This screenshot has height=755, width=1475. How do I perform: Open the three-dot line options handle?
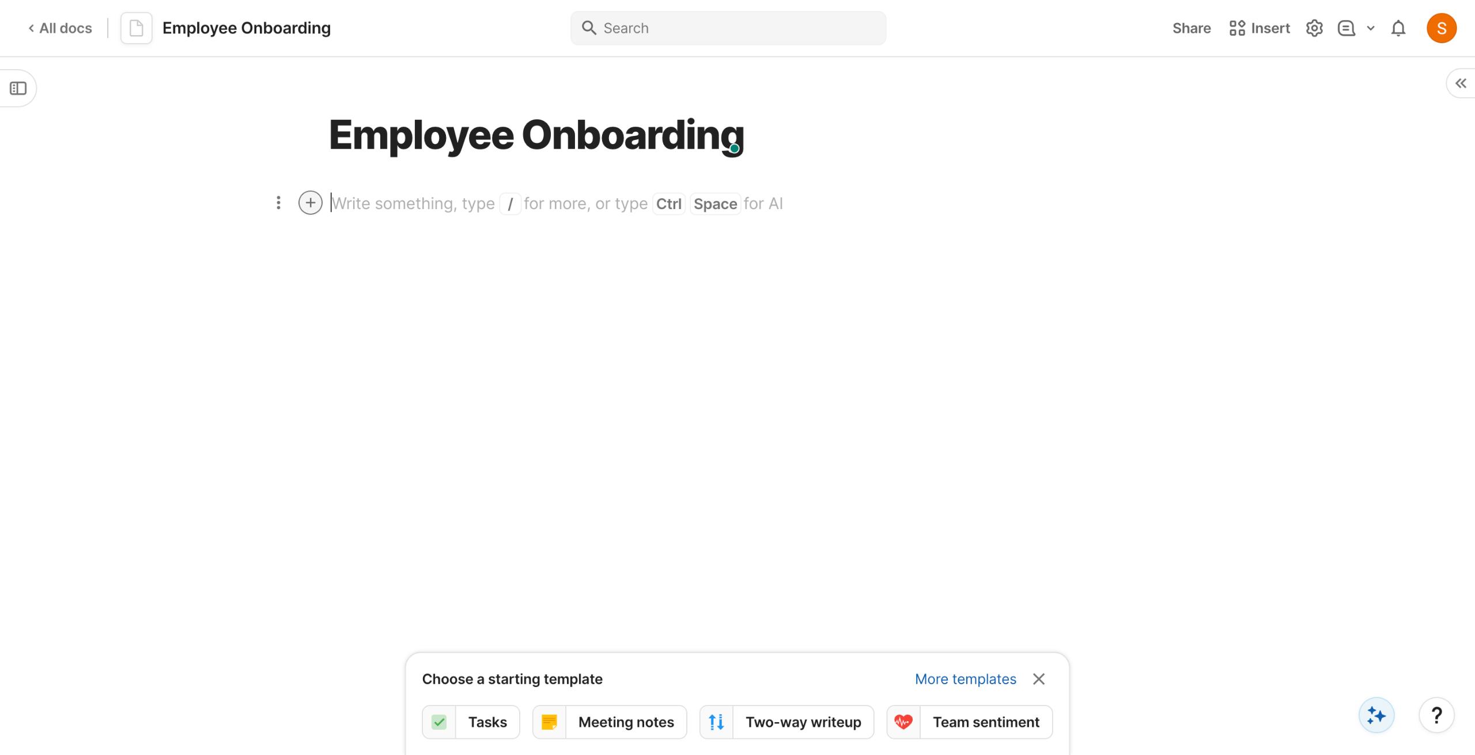coord(278,203)
